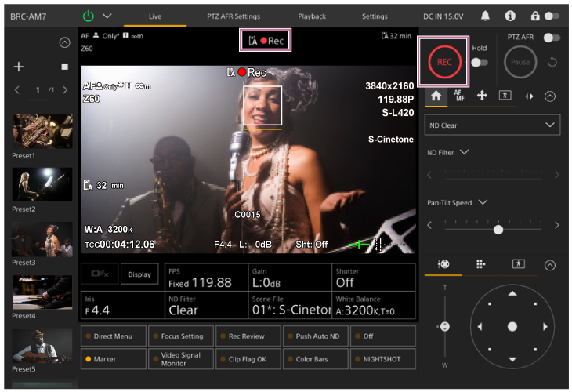
Task: Click the add preset plus icon
Action: (x=19, y=67)
